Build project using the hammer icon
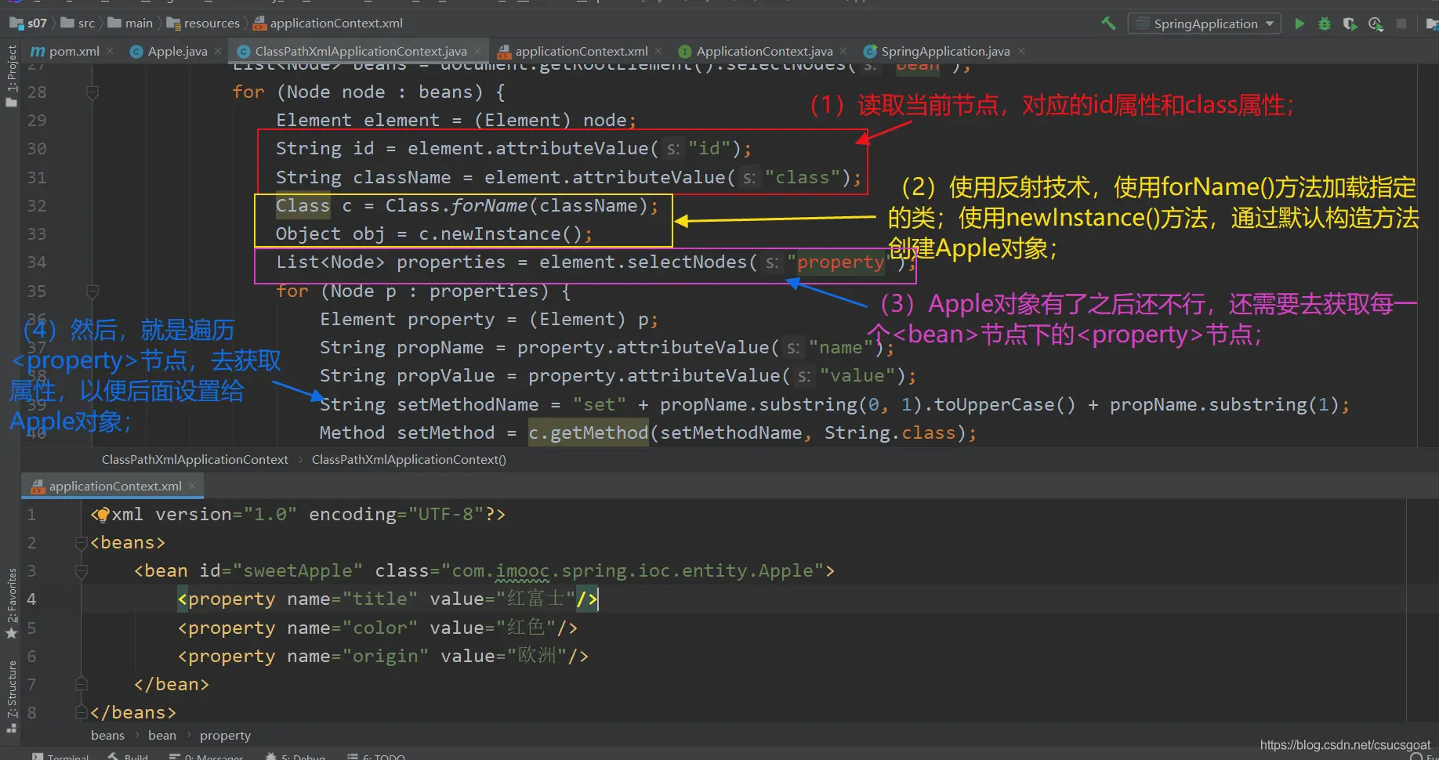 (x=1108, y=24)
